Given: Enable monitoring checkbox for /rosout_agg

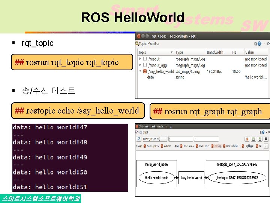Looking at the screenshot, I should click(145, 65).
